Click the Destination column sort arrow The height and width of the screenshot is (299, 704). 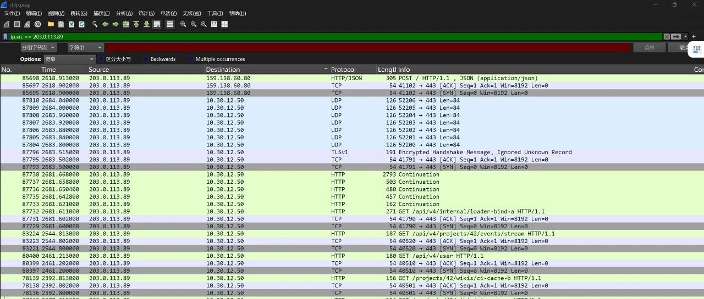tap(326, 70)
